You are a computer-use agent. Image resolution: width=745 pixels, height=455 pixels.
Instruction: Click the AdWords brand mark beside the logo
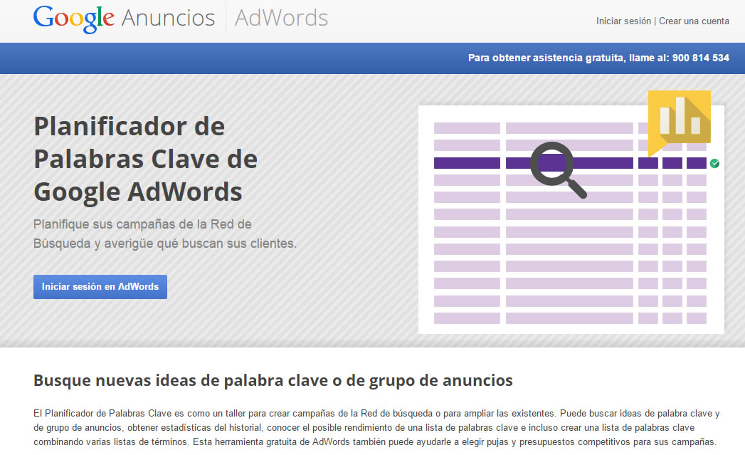point(280,19)
